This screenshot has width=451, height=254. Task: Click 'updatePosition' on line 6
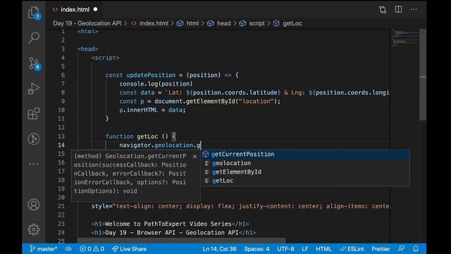[151, 75]
